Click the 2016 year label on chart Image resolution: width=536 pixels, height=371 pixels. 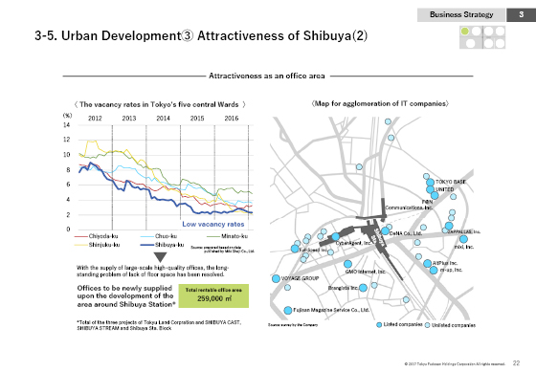pos(231,119)
